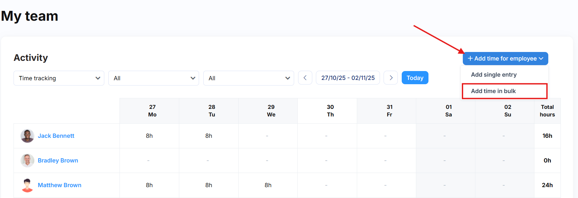Screen dimensions: 578x198
Task: Open Matthew Brown's profile link
Action: coord(60,185)
